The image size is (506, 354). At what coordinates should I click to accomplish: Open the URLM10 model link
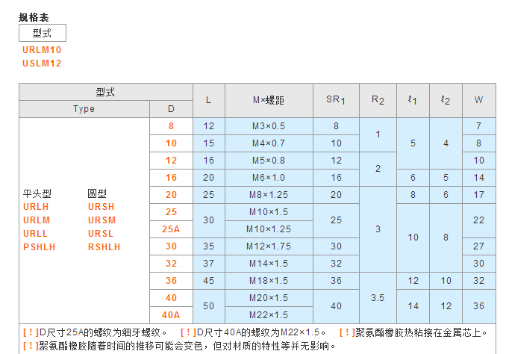[42, 50]
